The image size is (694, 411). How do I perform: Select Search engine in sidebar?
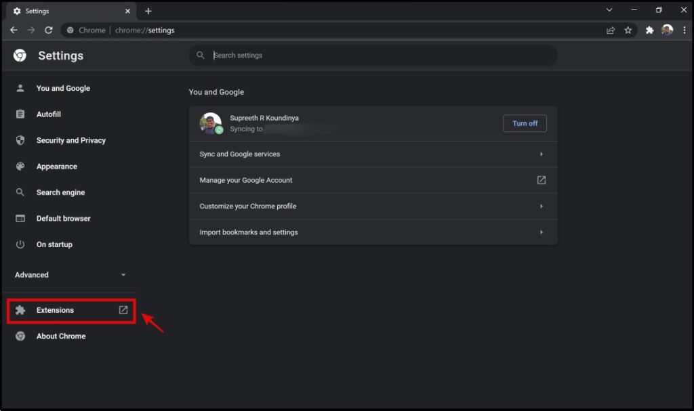pos(60,192)
